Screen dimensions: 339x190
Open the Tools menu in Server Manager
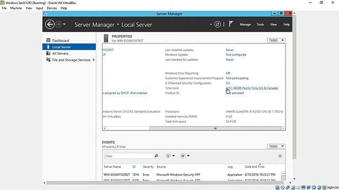coord(260,24)
